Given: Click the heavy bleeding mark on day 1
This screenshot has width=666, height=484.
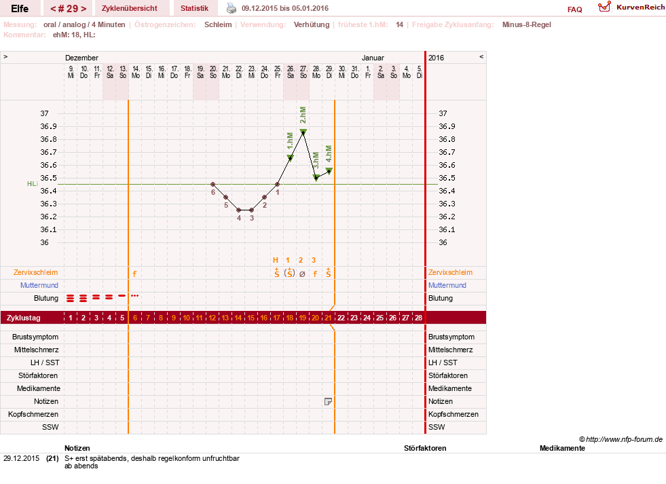Looking at the screenshot, I should point(70,299).
